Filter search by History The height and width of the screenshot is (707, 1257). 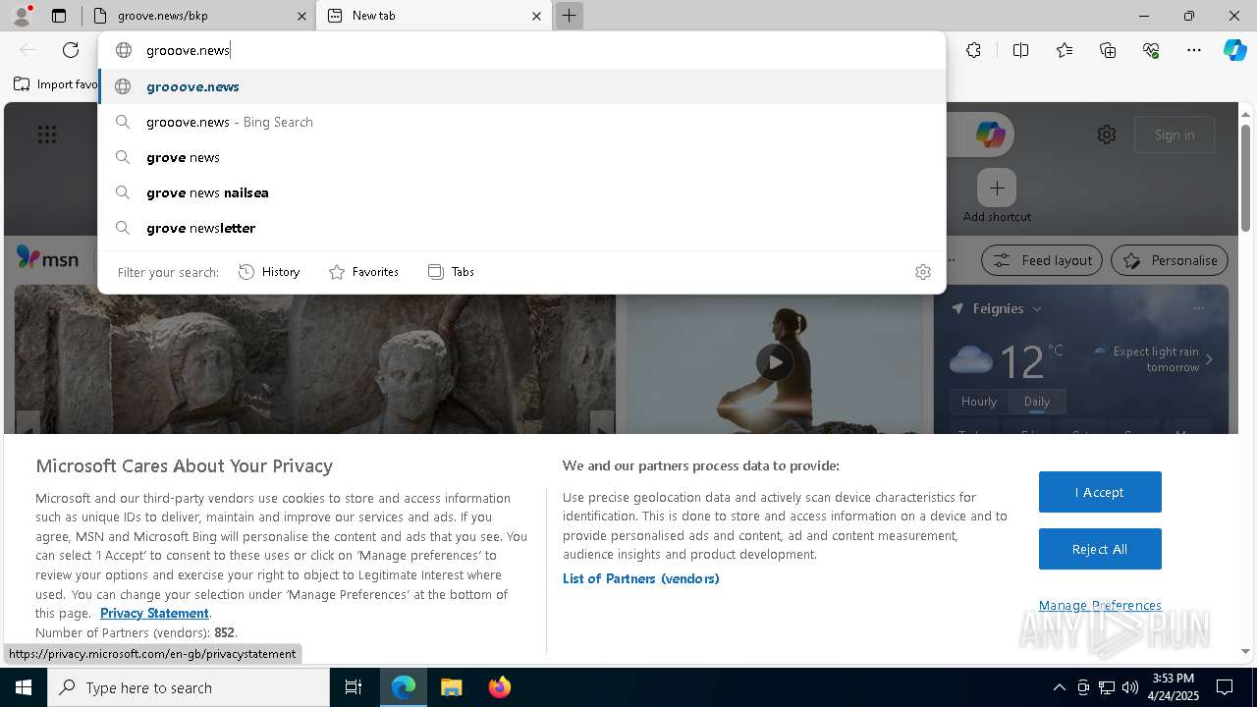[x=269, y=272]
